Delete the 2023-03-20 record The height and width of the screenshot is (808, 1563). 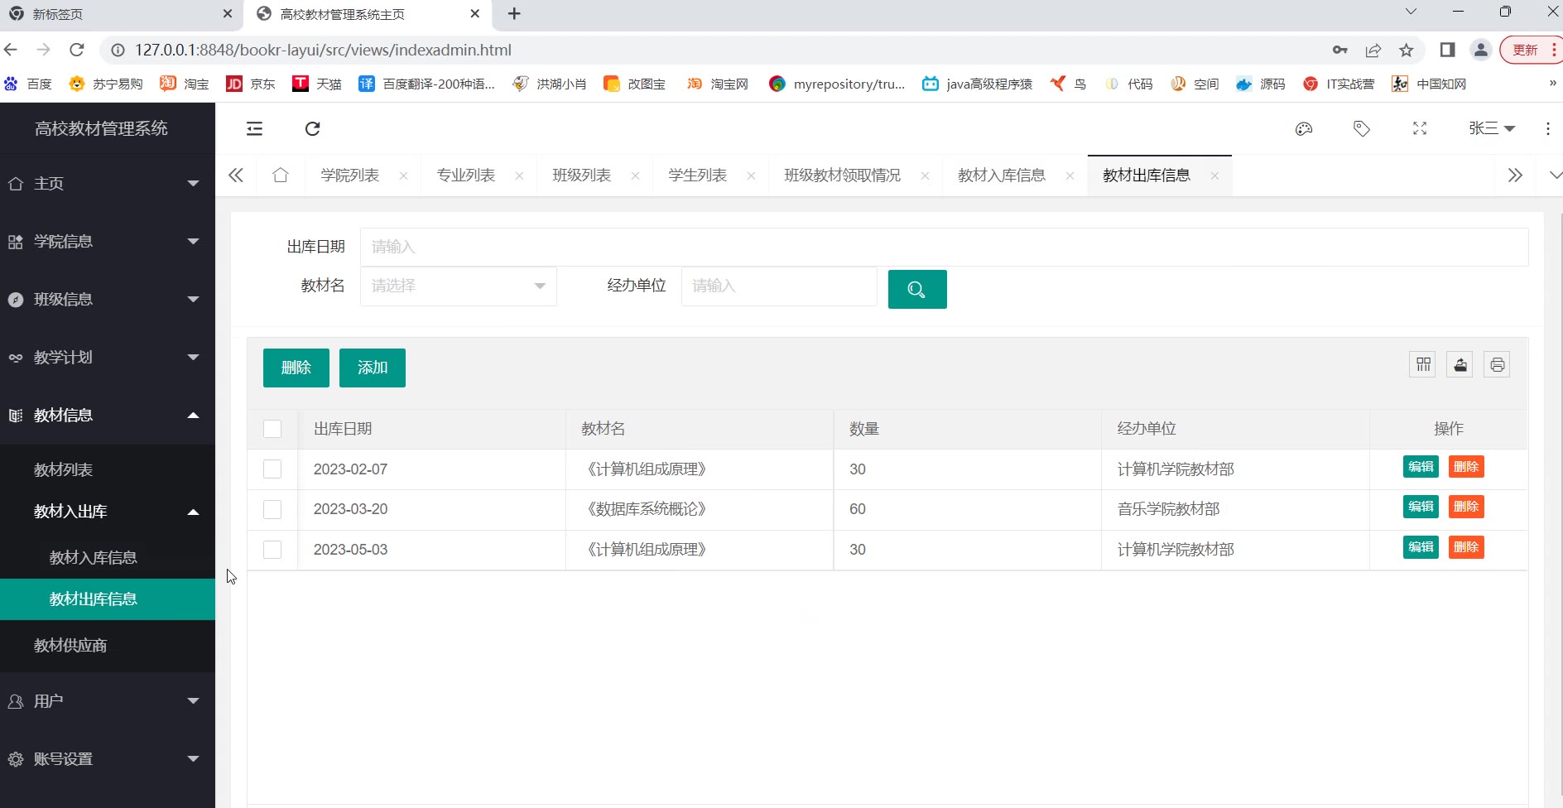pos(1466,507)
